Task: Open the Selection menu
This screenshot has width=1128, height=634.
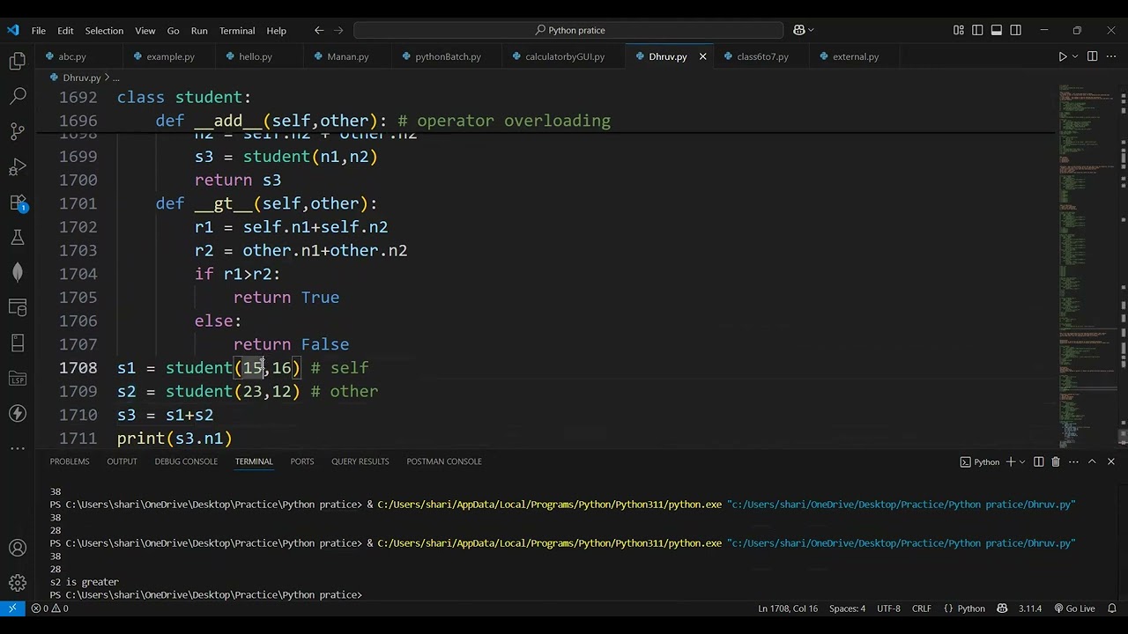Action: (x=104, y=30)
